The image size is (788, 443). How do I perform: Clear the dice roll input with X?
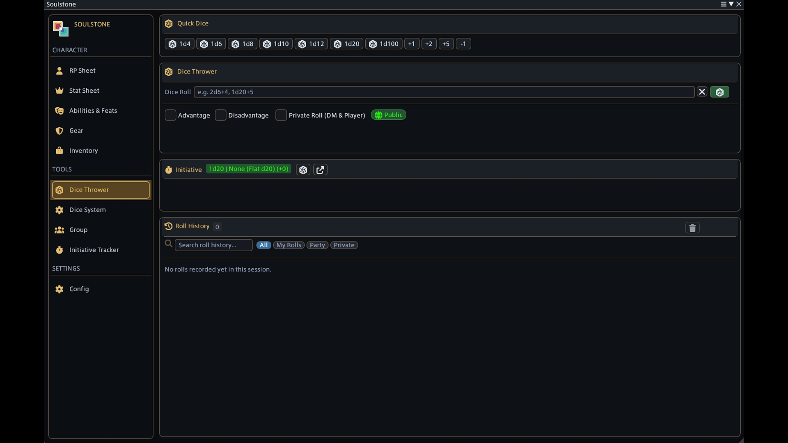pyautogui.click(x=702, y=92)
